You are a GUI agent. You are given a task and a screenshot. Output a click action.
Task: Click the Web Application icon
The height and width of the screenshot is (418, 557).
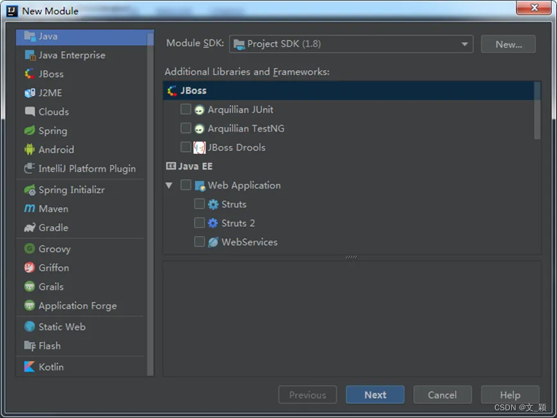[200, 185]
